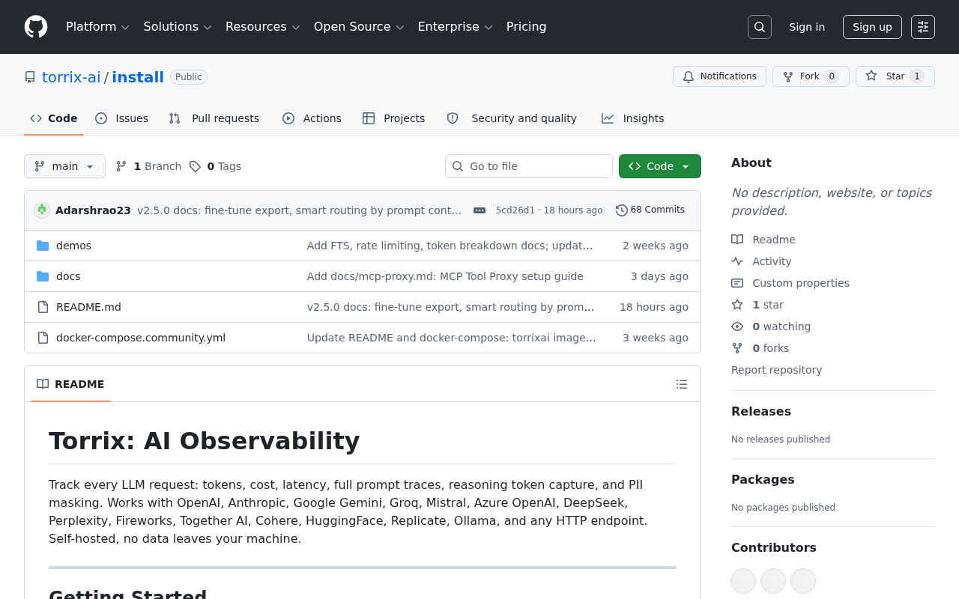Screen dimensions: 959x599
Task: View the 0 Tags link
Action: (215, 166)
